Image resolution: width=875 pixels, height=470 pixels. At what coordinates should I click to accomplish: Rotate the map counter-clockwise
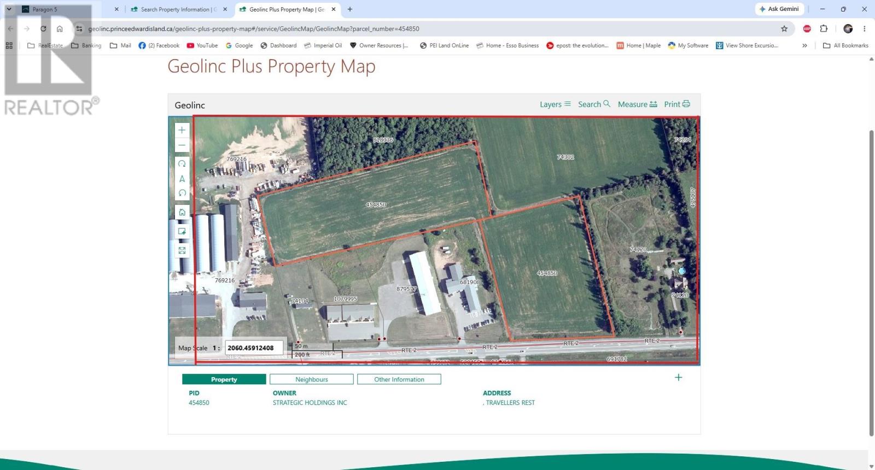[182, 193]
